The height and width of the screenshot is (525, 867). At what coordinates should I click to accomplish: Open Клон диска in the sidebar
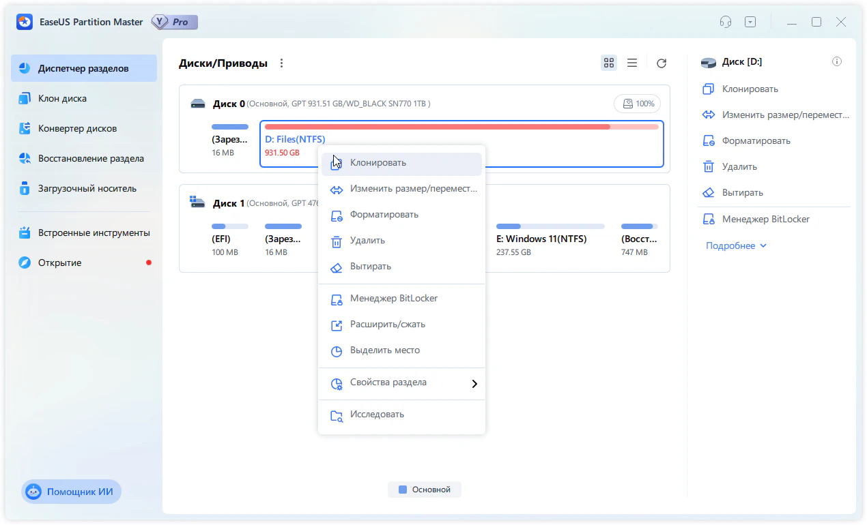[62, 99]
